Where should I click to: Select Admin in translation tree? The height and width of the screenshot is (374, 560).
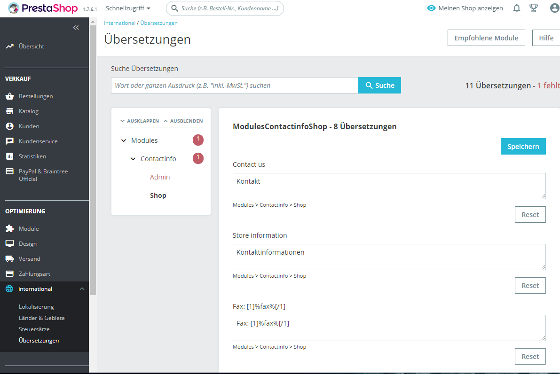(160, 177)
